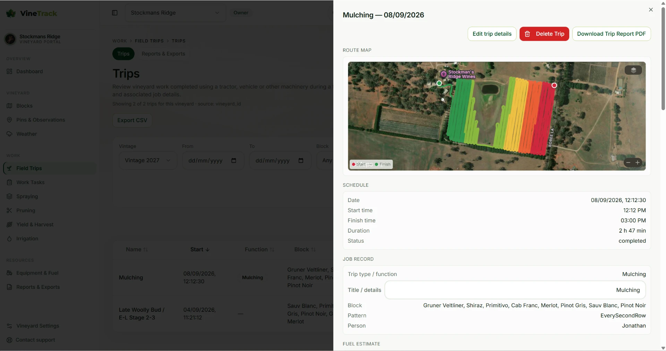Open the Late Woolly Bud trip row

pos(223,314)
